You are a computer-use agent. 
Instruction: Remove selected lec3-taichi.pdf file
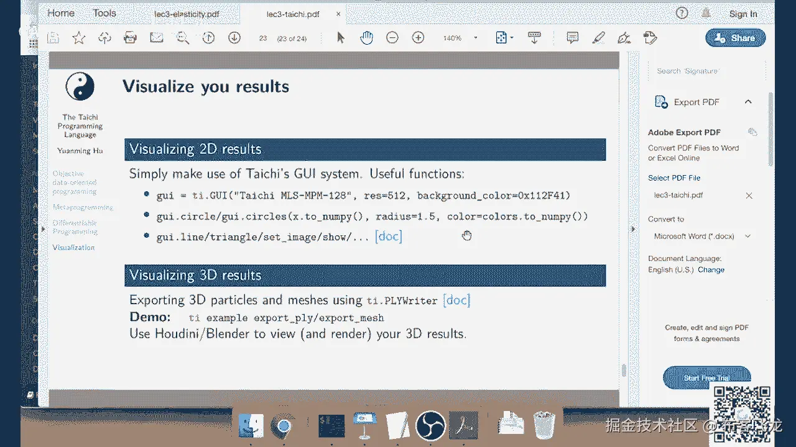pos(749,196)
